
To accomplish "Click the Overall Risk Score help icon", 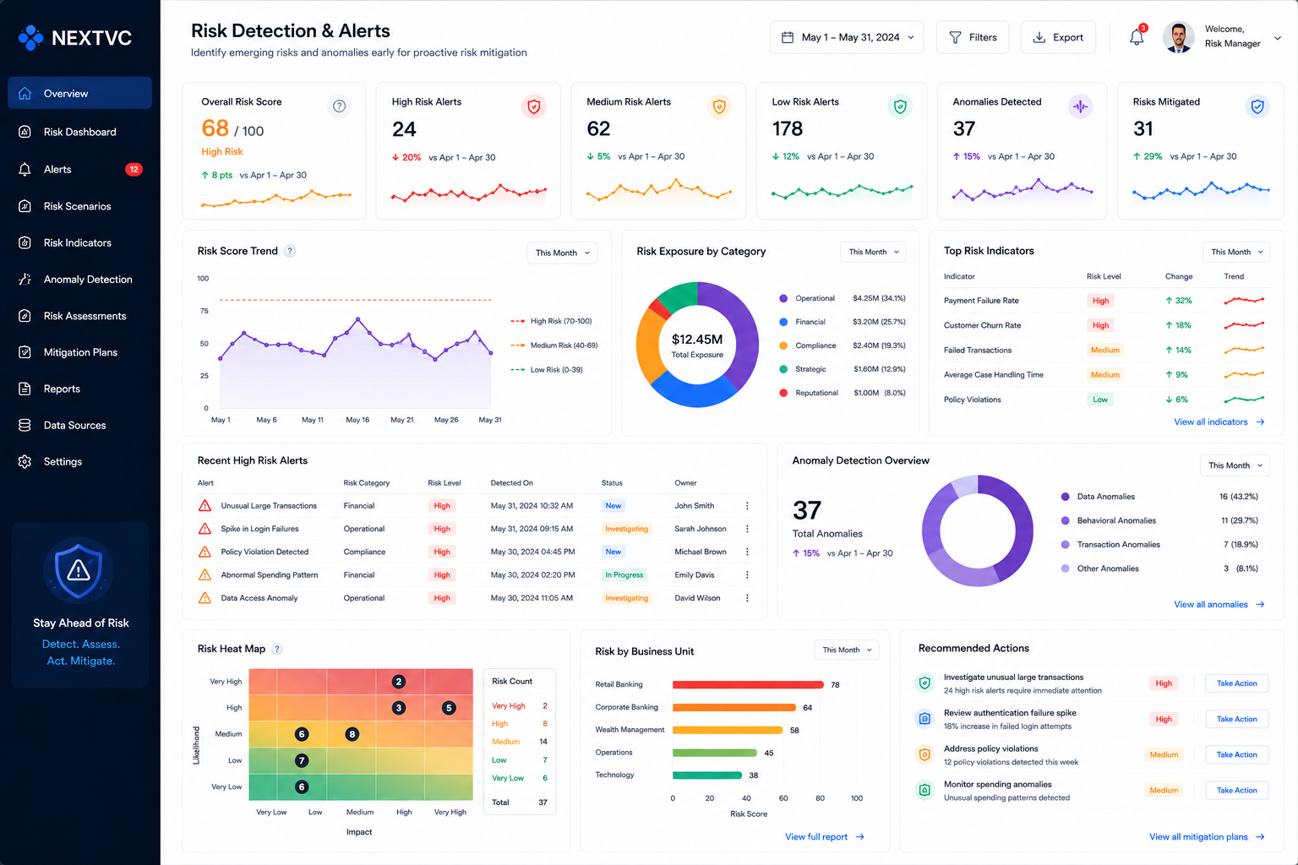I will click(x=339, y=106).
